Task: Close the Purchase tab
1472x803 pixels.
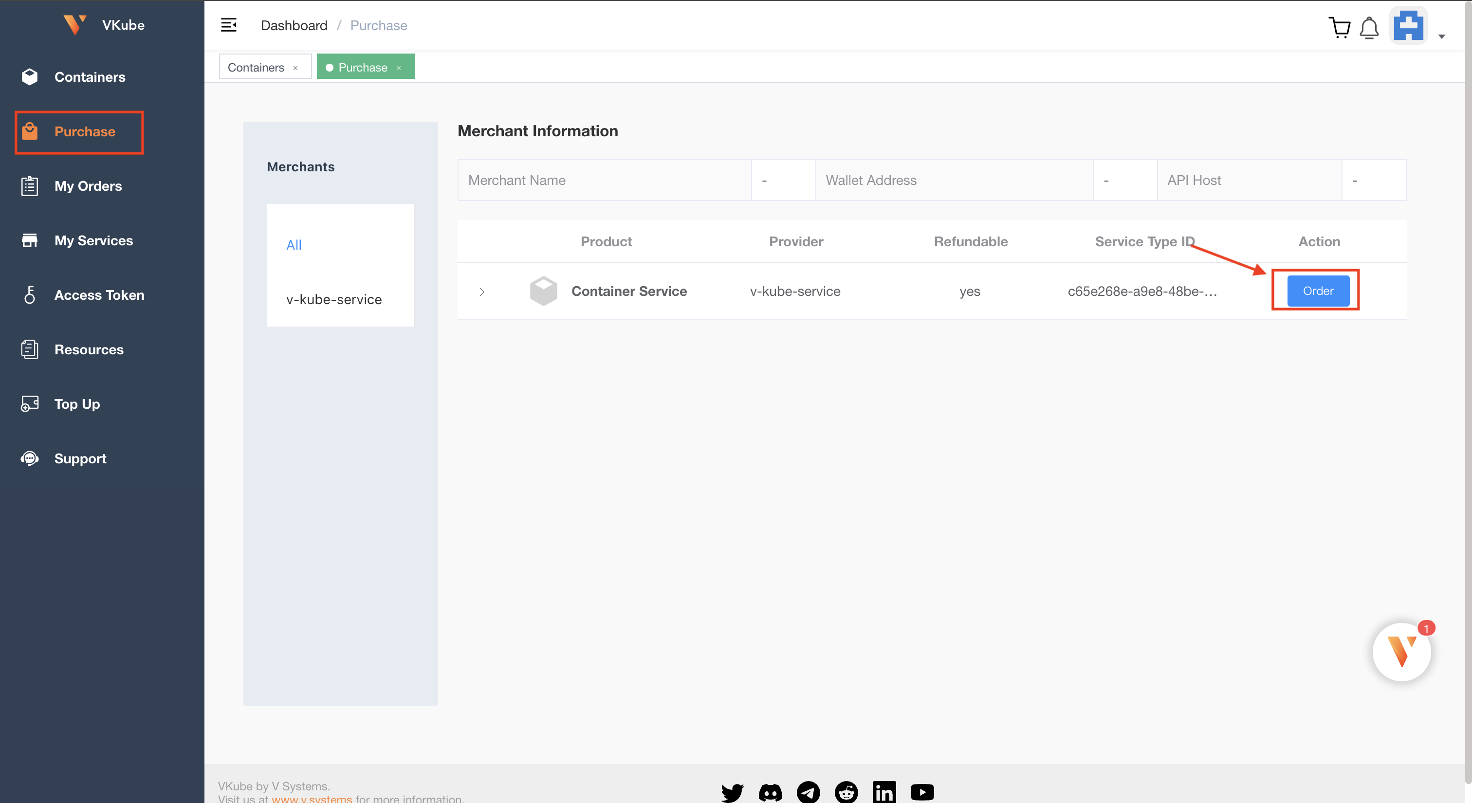Action: 399,68
